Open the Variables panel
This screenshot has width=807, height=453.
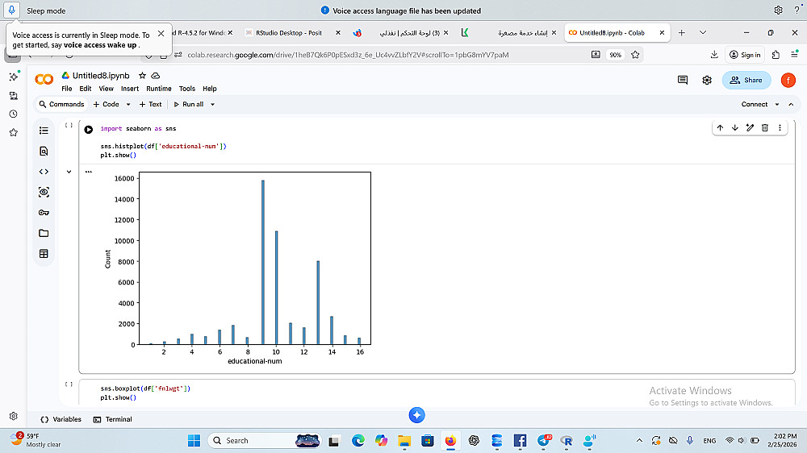tap(61, 420)
